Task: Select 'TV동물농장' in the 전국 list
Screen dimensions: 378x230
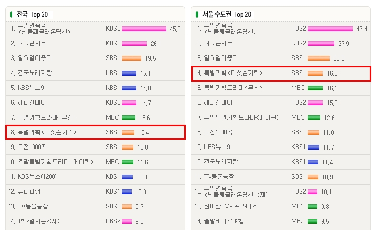Action: coord(33,207)
